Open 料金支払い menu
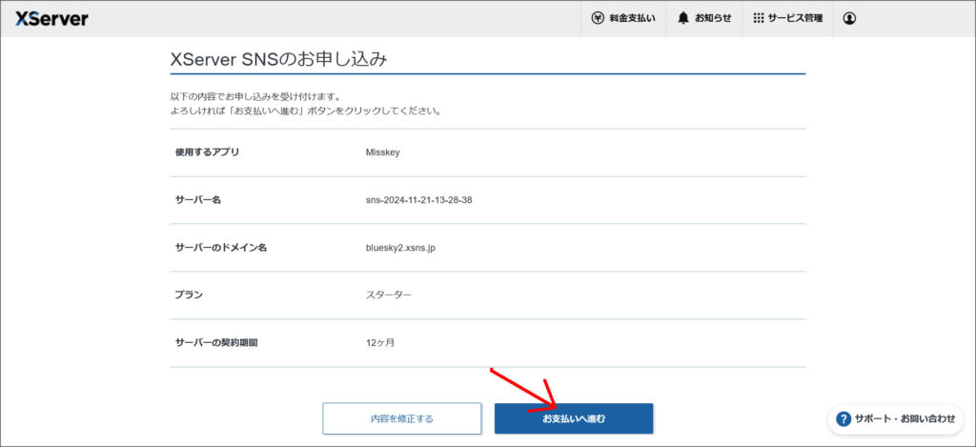 pos(623,19)
